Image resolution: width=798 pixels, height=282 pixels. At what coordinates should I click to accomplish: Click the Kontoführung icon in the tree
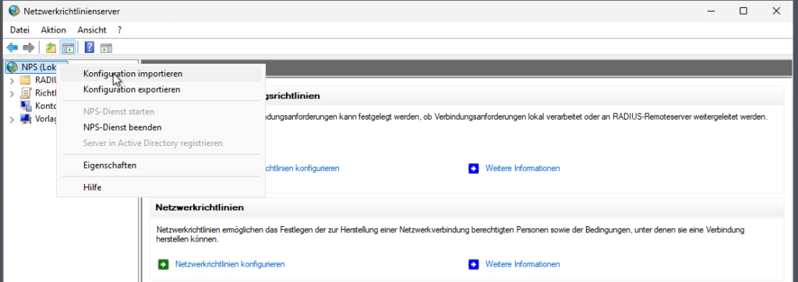point(26,106)
